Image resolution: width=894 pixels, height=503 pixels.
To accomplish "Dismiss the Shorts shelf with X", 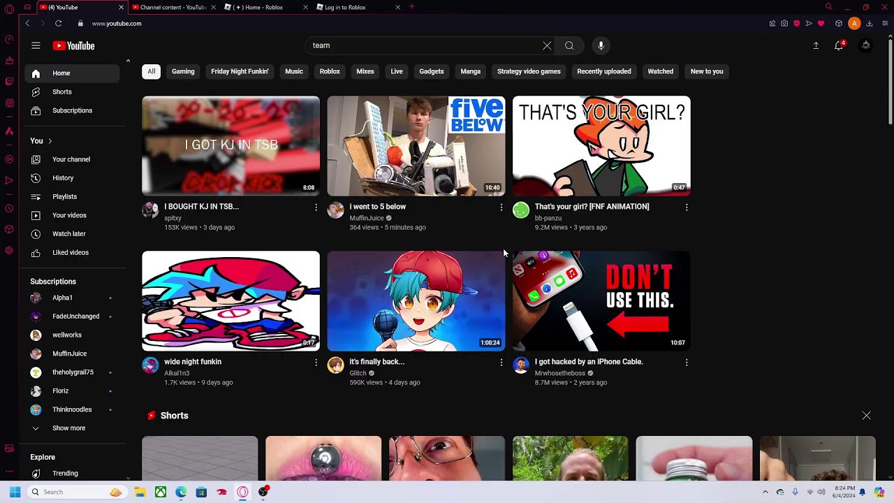I will tap(866, 416).
